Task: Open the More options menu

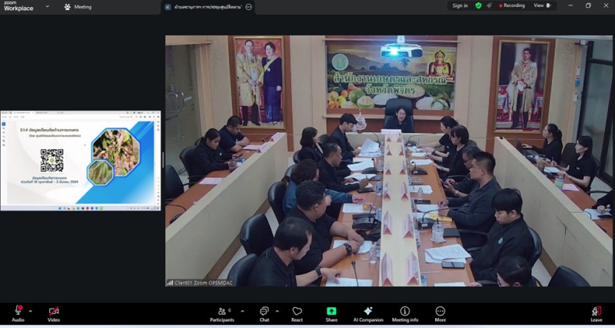Action: [x=440, y=312]
